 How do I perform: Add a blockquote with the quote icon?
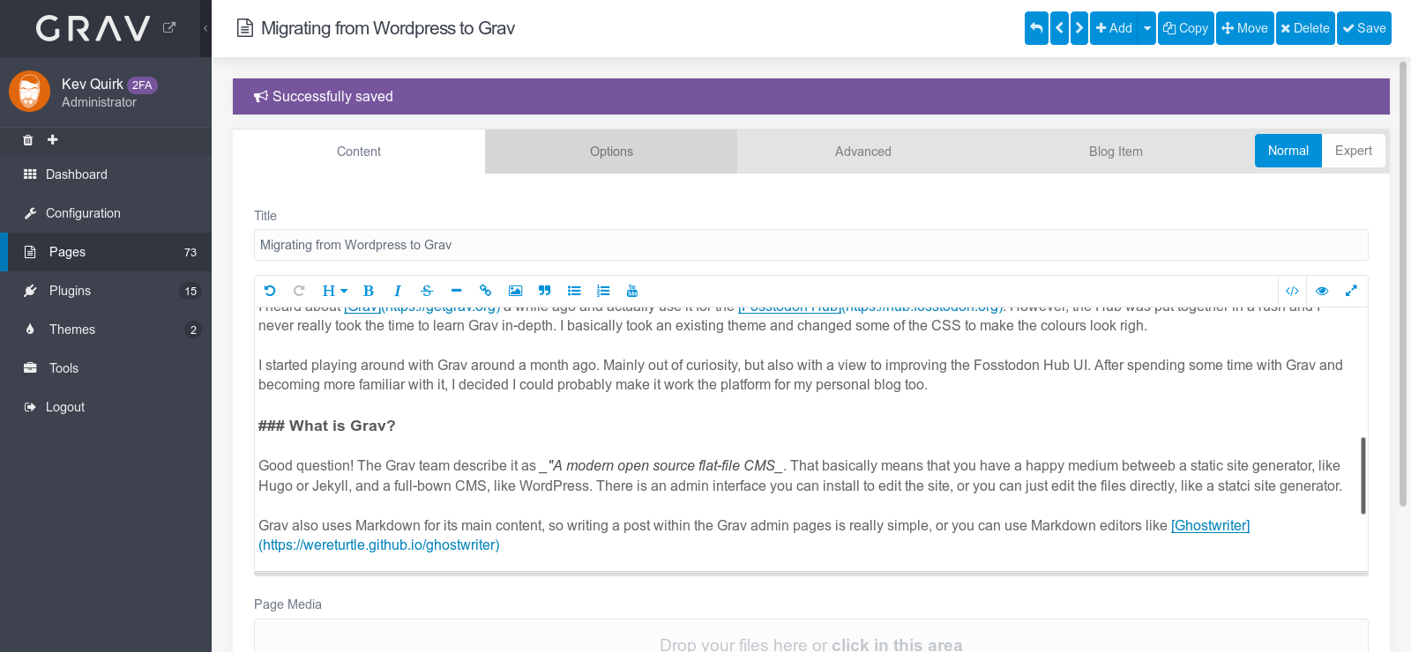[544, 291]
